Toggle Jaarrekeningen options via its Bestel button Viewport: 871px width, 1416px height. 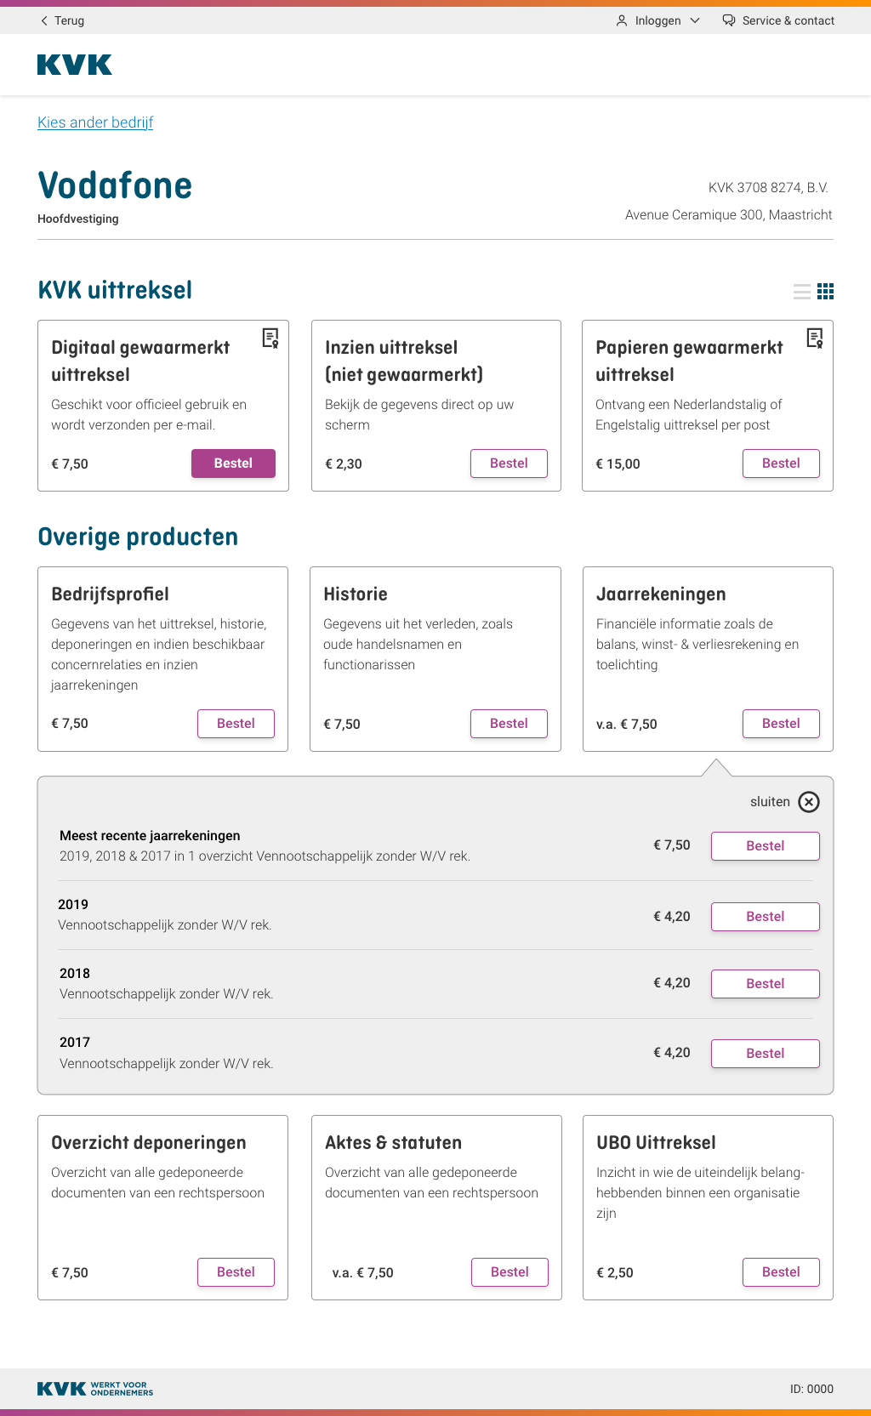pyautogui.click(x=781, y=724)
